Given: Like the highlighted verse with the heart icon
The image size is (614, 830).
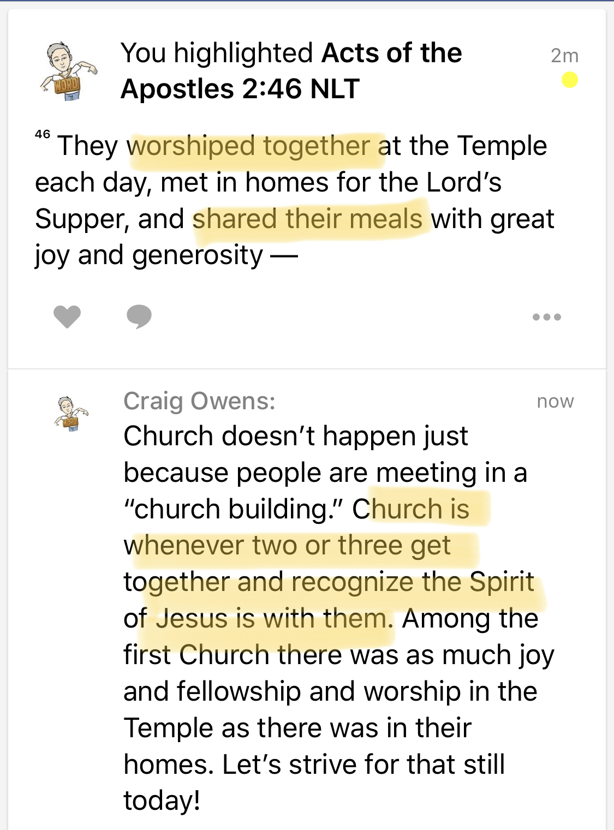Looking at the screenshot, I should [67, 317].
